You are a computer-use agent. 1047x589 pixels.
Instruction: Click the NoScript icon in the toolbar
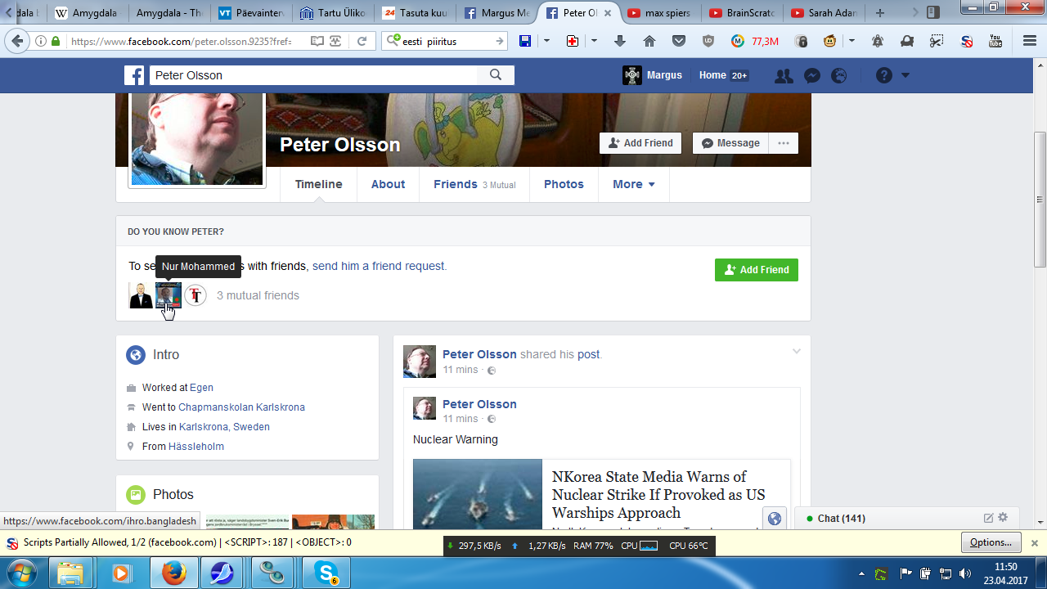pyautogui.click(x=967, y=41)
